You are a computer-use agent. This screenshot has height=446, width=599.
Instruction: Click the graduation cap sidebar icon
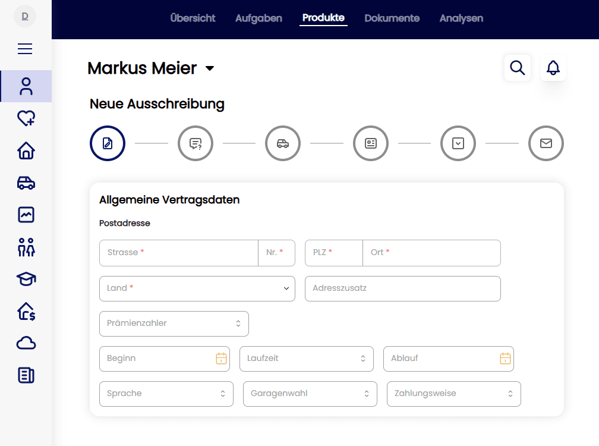[26, 279]
